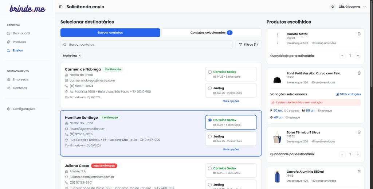Screen dimensions: 373x189
Task: Switch to Contatos selecionados tab
Action: (211, 33)
